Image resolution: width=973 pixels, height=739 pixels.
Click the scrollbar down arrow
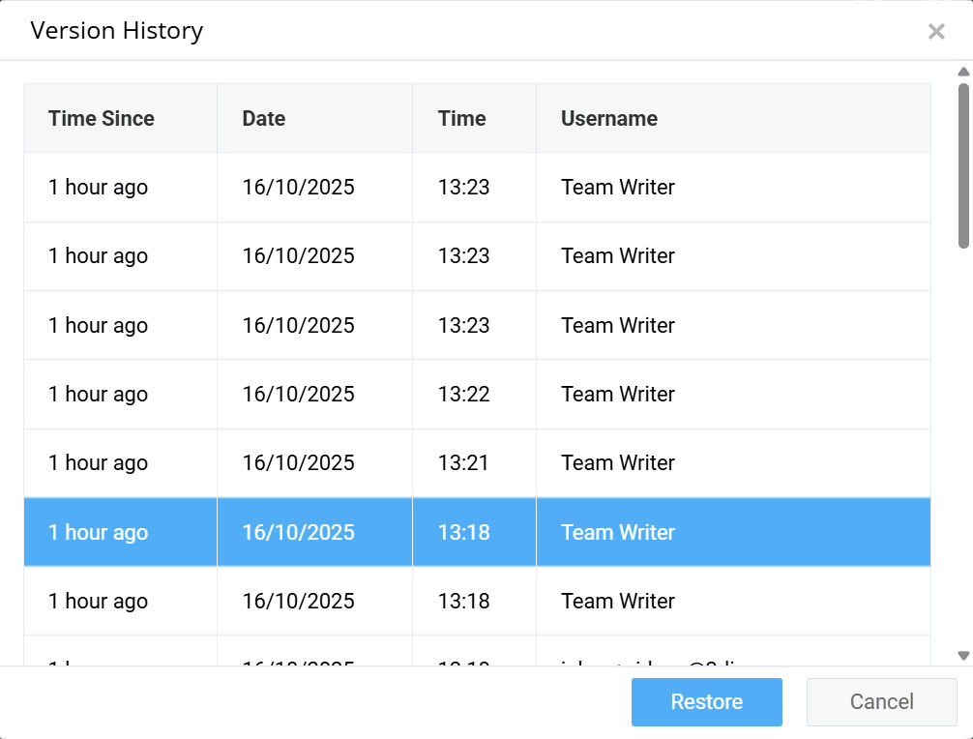963,655
